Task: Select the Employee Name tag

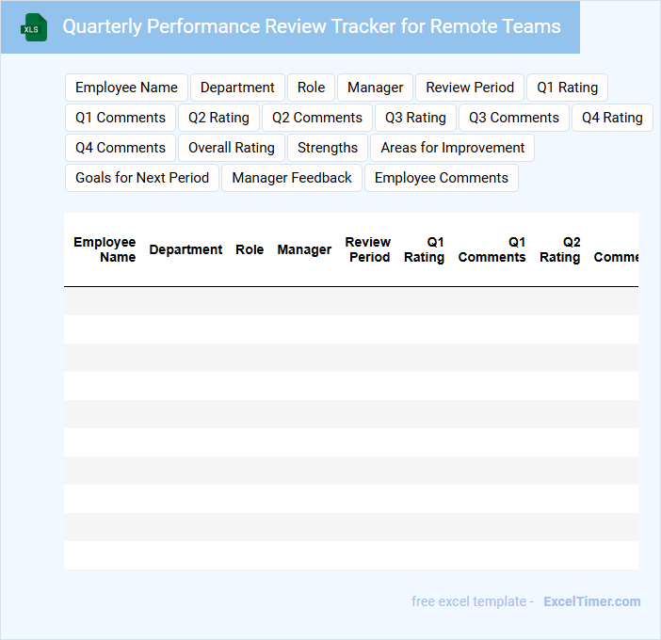Action: coord(126,88)
